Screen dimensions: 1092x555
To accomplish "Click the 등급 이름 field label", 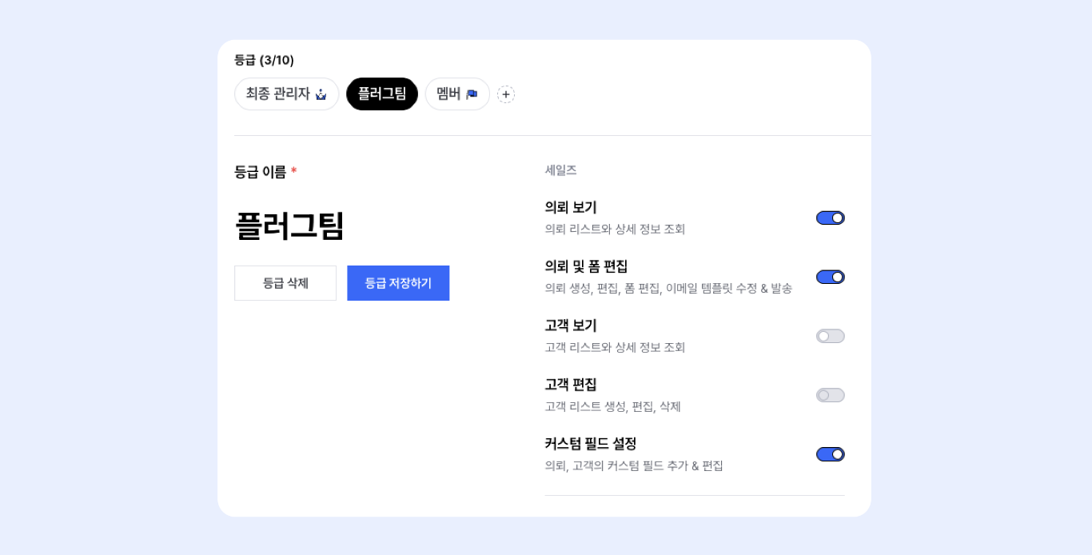I will tap(260, 171).
